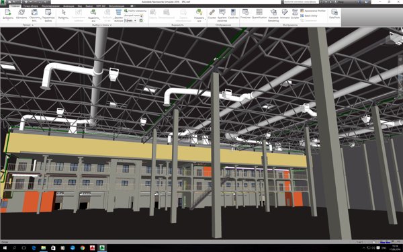Image resolution: width=403 pixels, height=252 pixels.
Task: Switch to the Вид (View) ribbon tab
Action: [x=80, y=6]
